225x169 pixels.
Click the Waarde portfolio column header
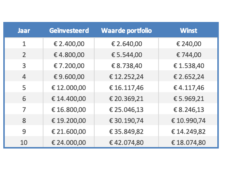coord(126,30)
